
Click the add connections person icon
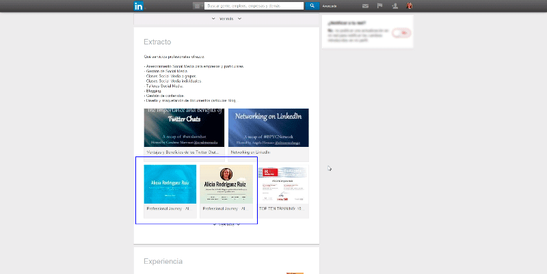pyautogui.click(x=395, y=5)
